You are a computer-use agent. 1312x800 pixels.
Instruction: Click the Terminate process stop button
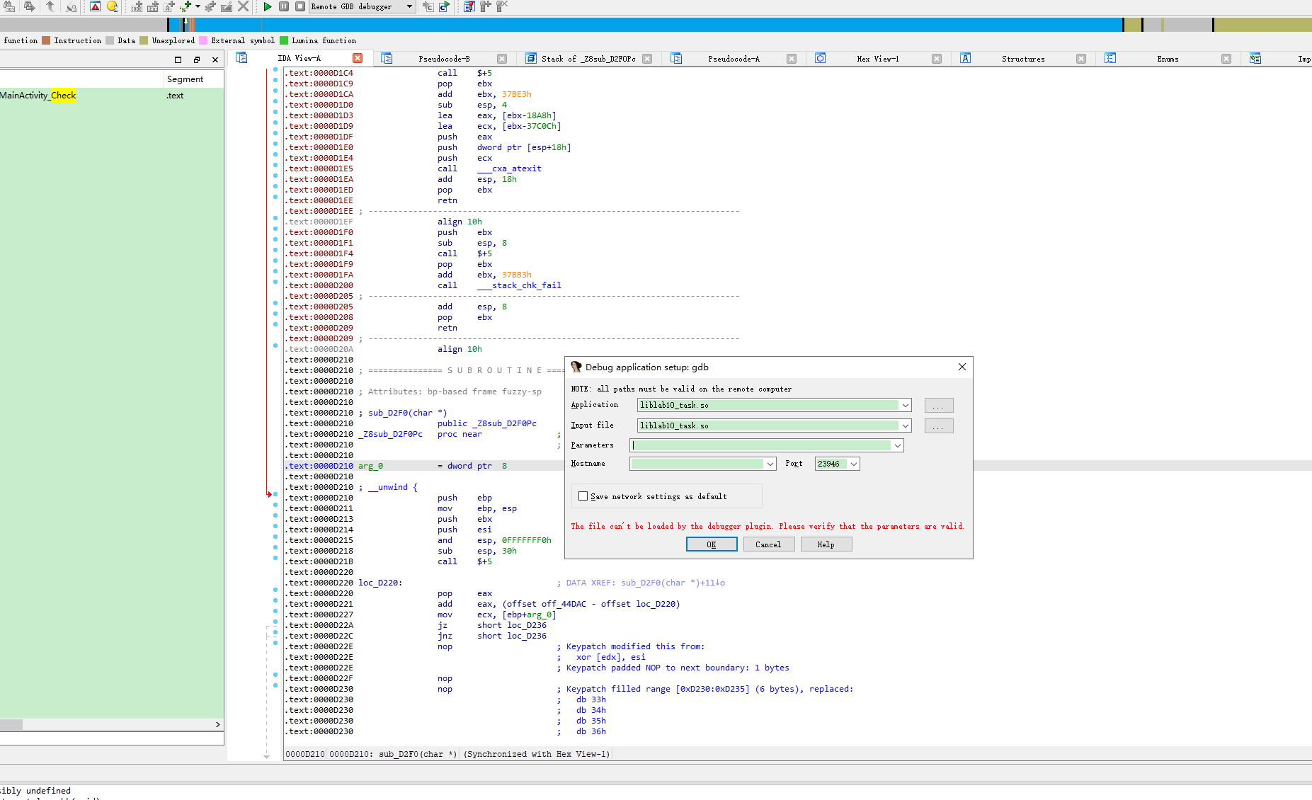(x=300, y=6)
